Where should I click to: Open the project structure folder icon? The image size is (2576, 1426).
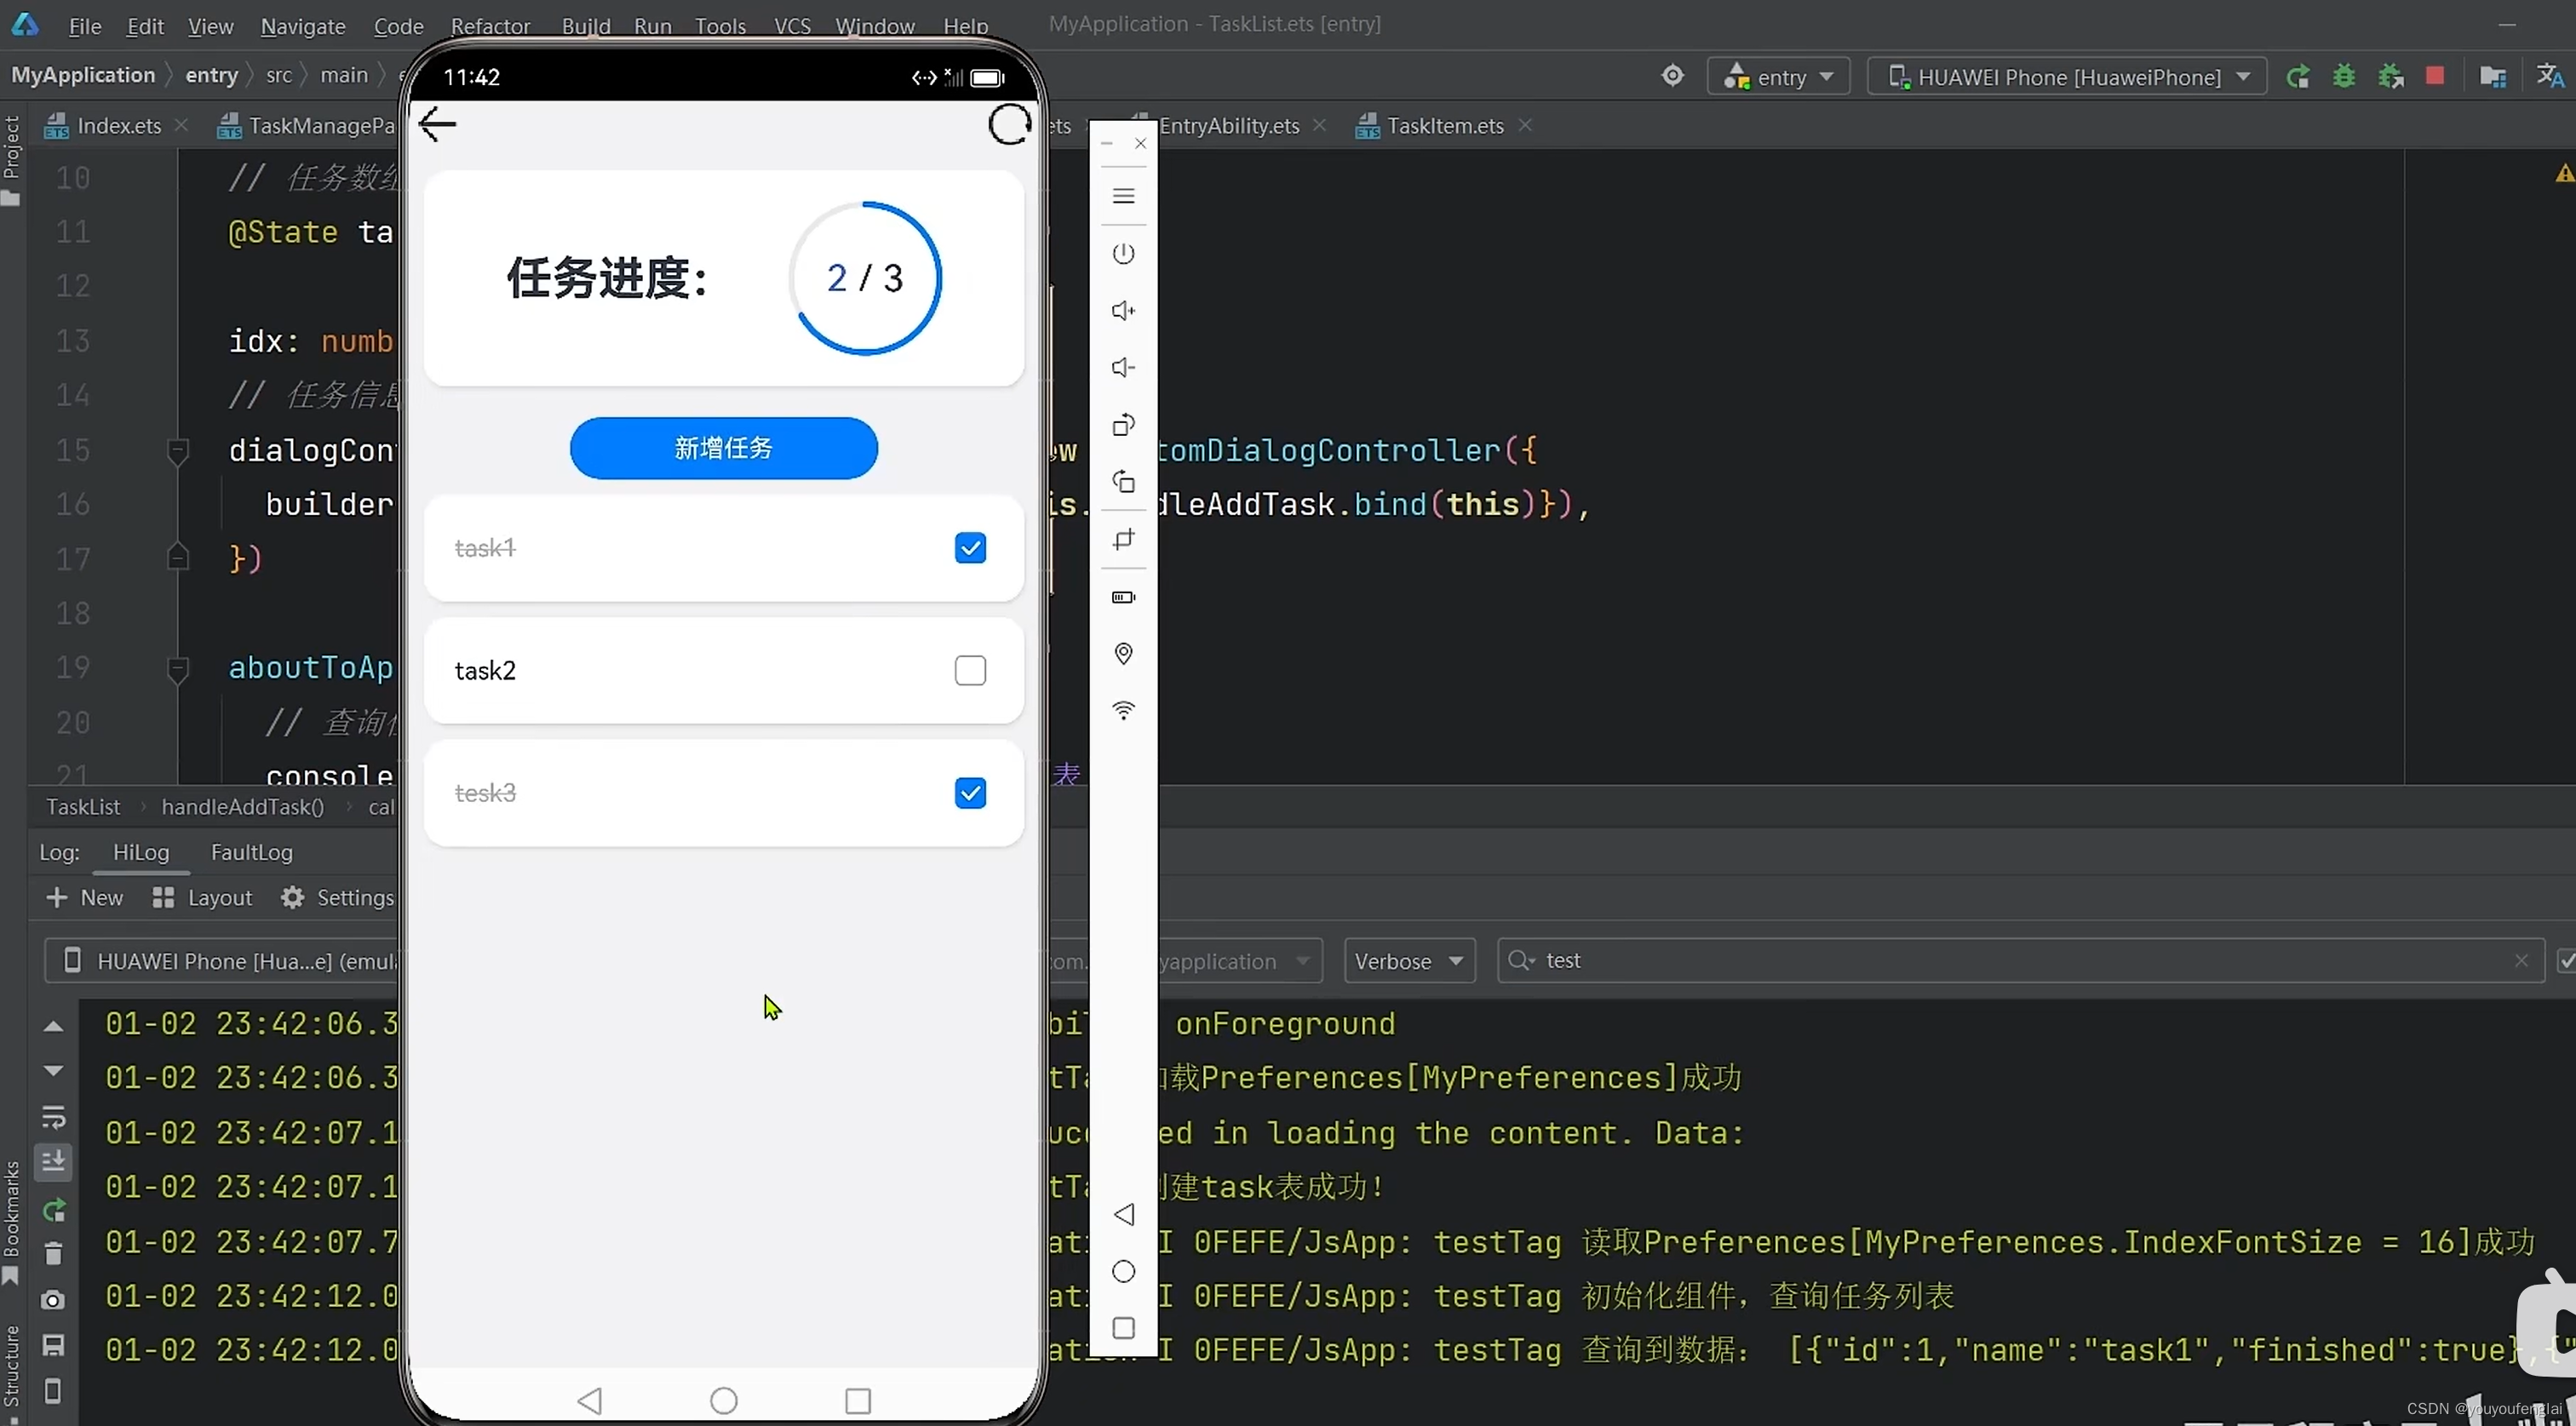pyautogui.click(x=2493, y=77)
